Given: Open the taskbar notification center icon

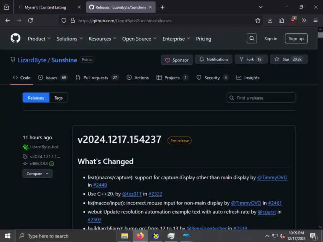Looking at the screenshot, I should pos(313,236).
